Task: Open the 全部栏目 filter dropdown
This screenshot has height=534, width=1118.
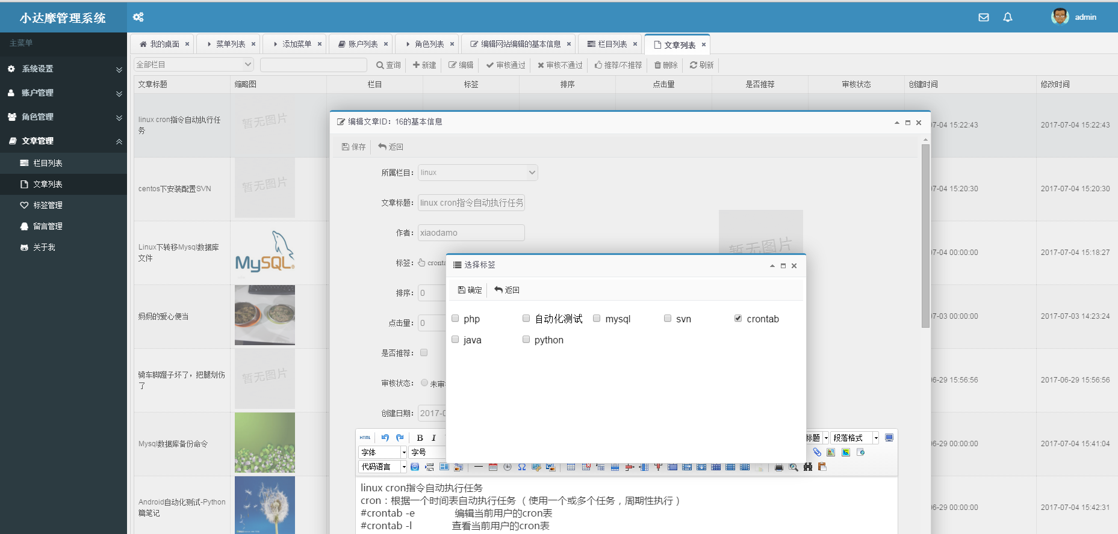Action: 194,64
